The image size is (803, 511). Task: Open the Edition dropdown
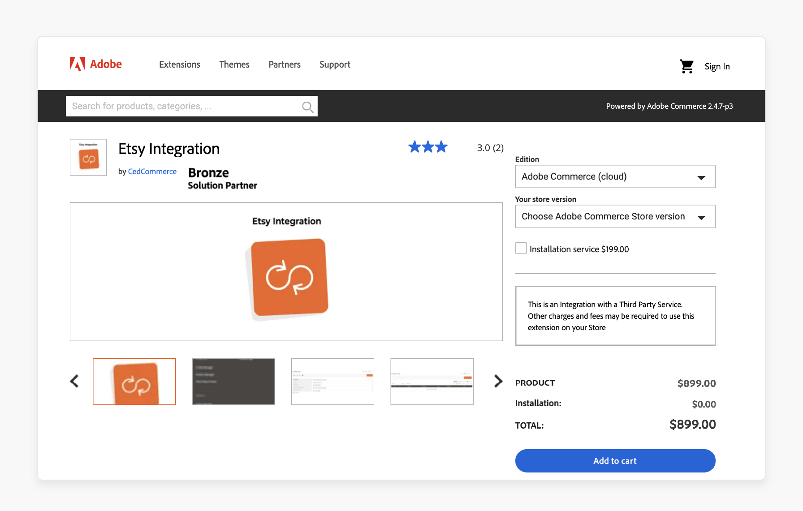[615, 176]
